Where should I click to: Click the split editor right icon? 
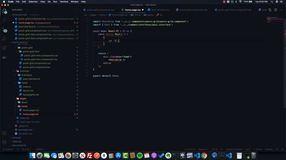(x=276, y=10)
